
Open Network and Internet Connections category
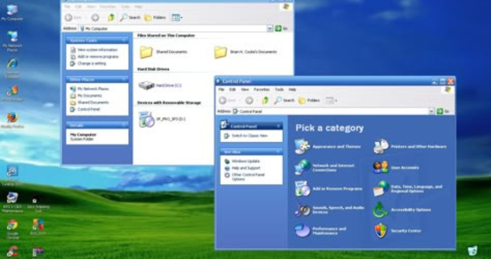(325, 168)
